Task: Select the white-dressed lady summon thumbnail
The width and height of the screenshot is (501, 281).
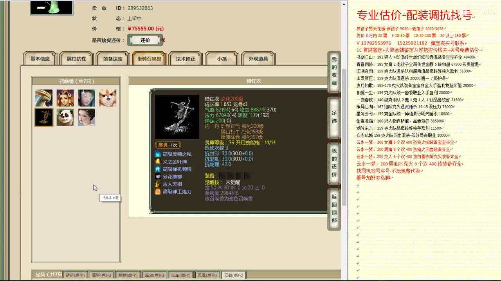Action: (x=86, y=117)
